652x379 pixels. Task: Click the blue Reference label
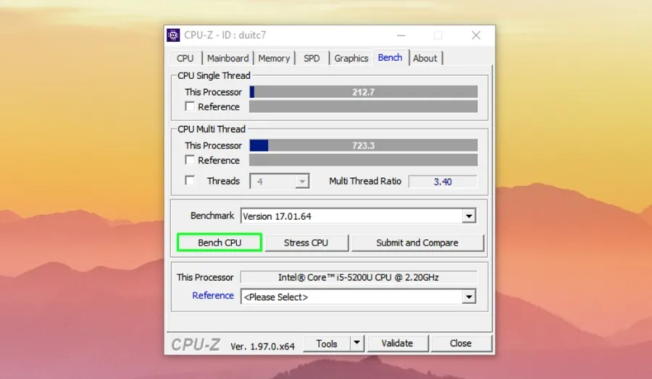[213, 296]
